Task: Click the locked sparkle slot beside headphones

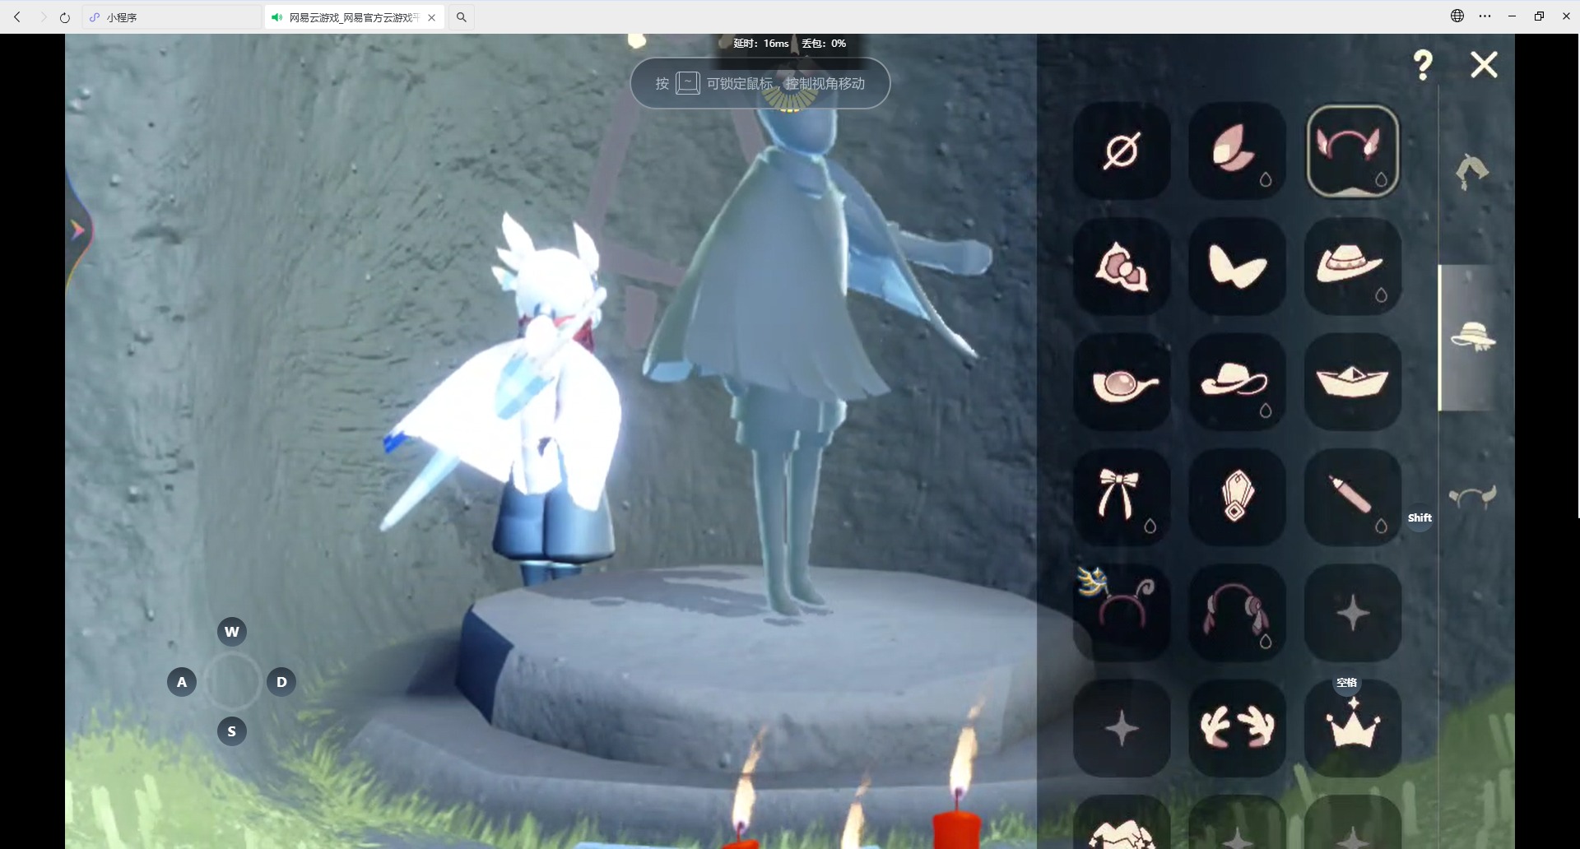Action: click(1353, 613)
